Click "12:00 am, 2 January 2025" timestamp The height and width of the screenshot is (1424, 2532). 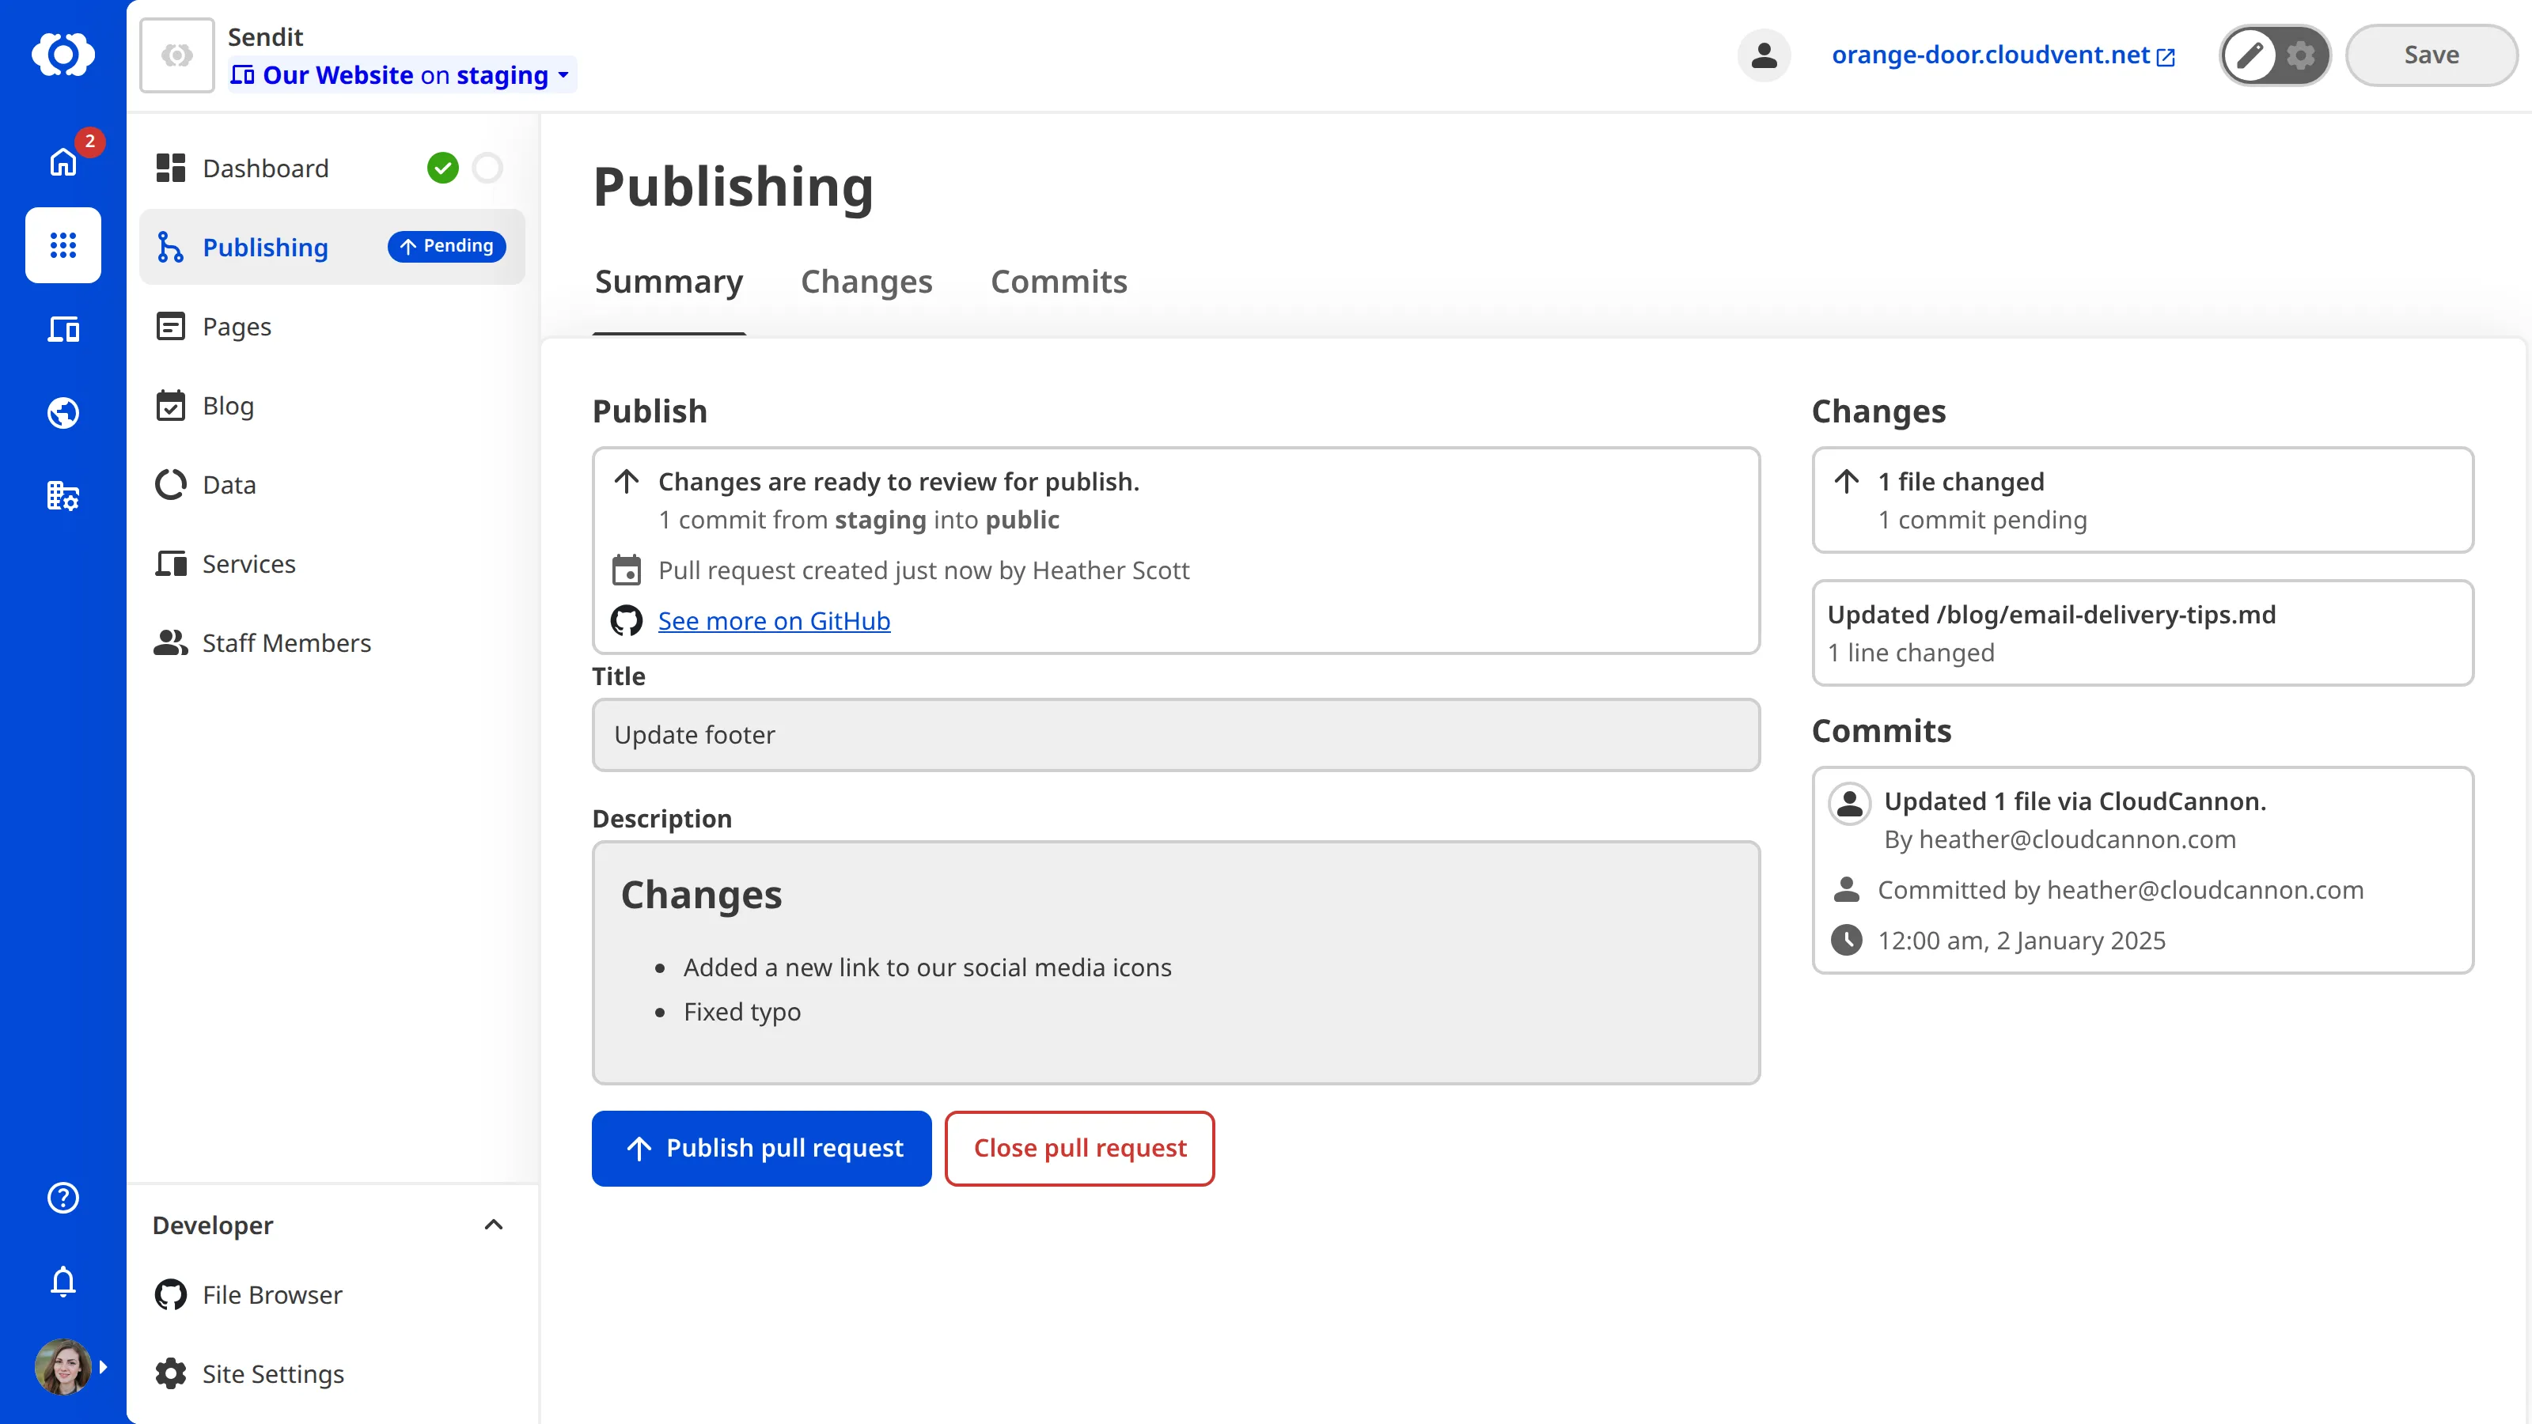(x=2021, y=941)
